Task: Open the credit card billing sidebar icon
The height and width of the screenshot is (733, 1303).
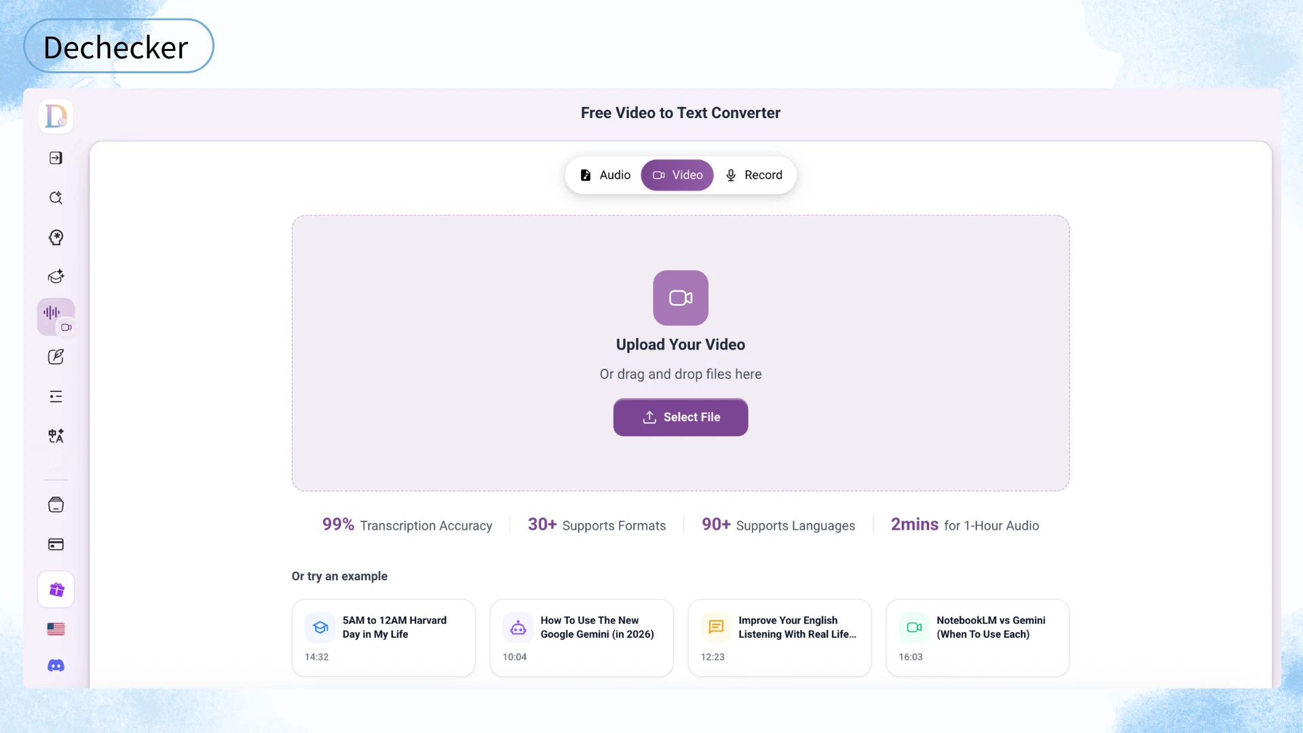Action: 56,544
